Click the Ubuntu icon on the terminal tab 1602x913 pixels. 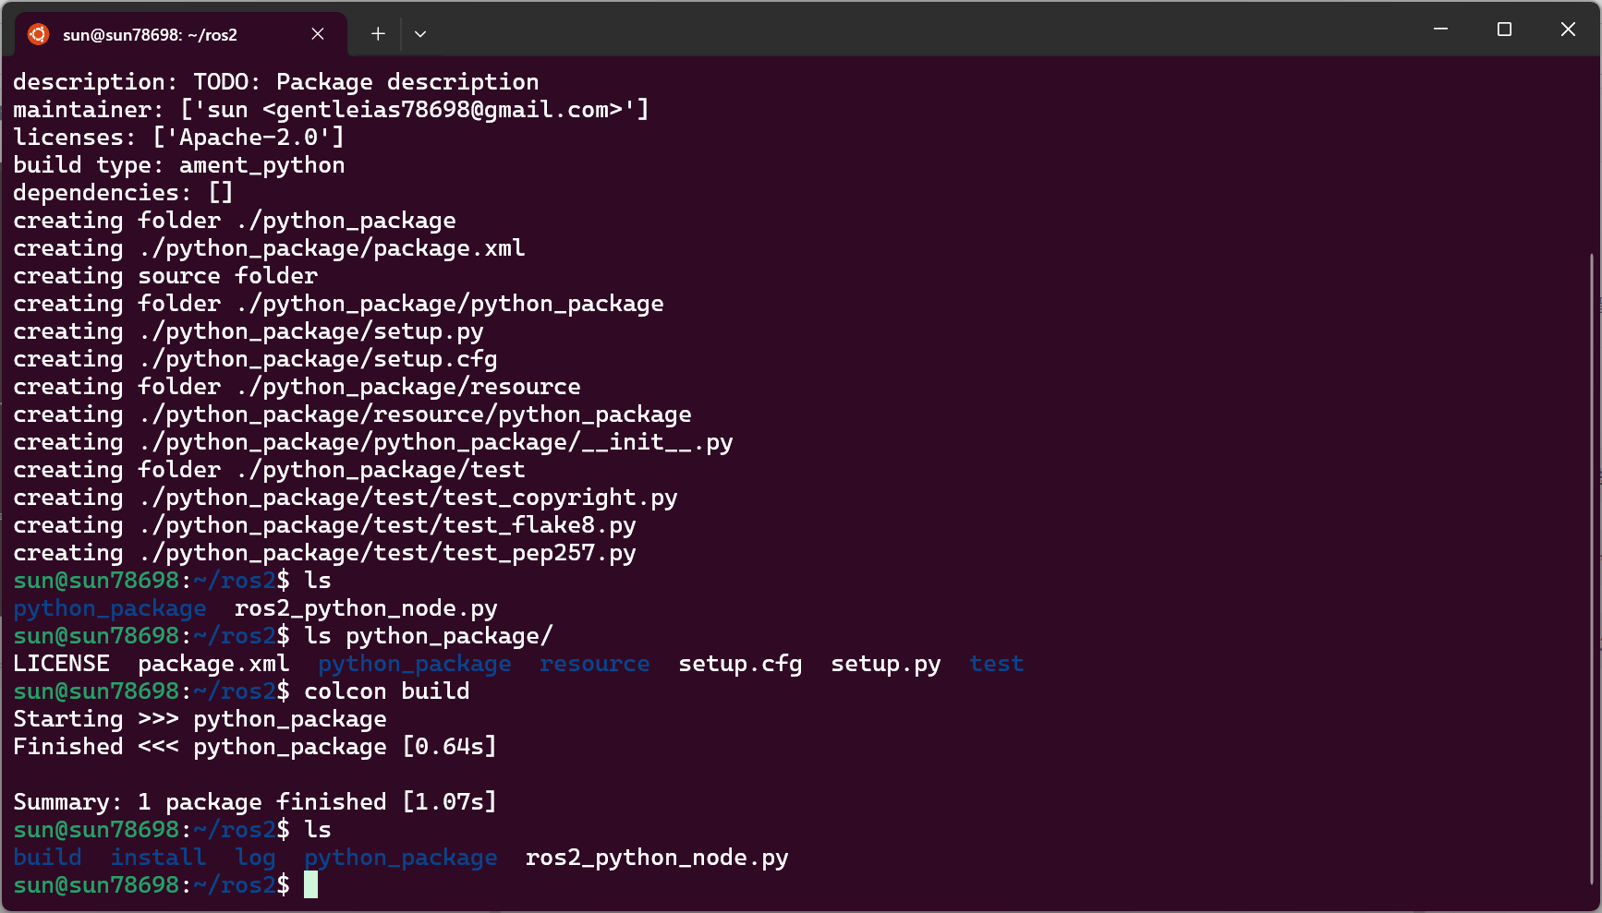(38, 33)
